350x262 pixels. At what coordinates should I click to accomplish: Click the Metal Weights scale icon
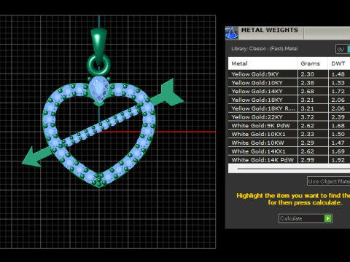tap(231, 33)
